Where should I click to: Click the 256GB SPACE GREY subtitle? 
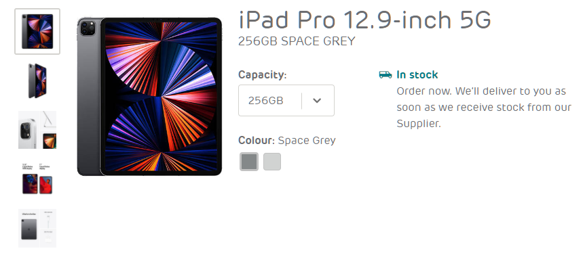tap(297, 41)
